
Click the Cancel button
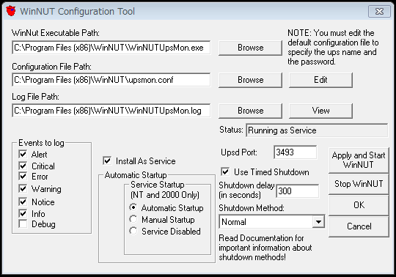coord(359,226)
